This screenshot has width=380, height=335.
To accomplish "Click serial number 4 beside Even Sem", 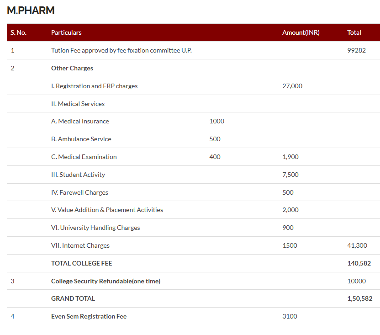I will click(12, 317).
